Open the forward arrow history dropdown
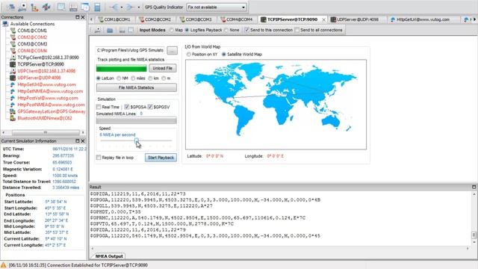 coord(139,7)
